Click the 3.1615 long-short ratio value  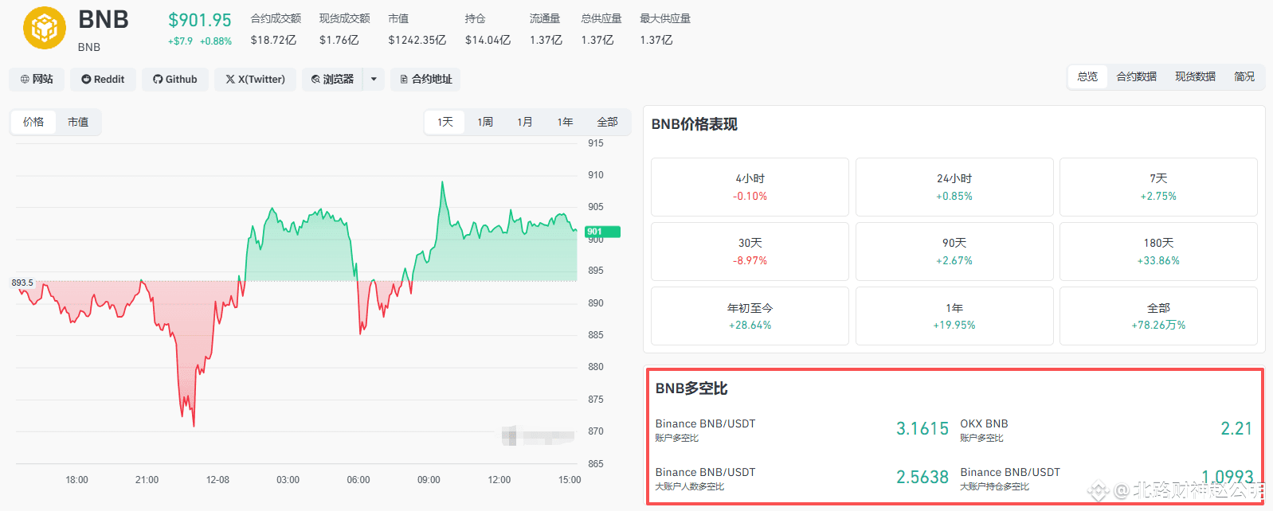click(922, 429)
